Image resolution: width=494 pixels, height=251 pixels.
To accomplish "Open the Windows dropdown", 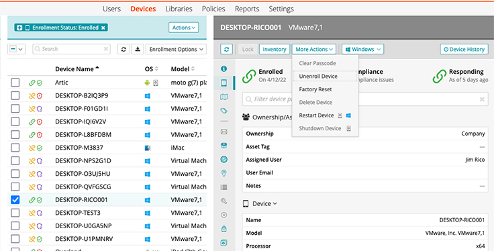I will point(363,49).
